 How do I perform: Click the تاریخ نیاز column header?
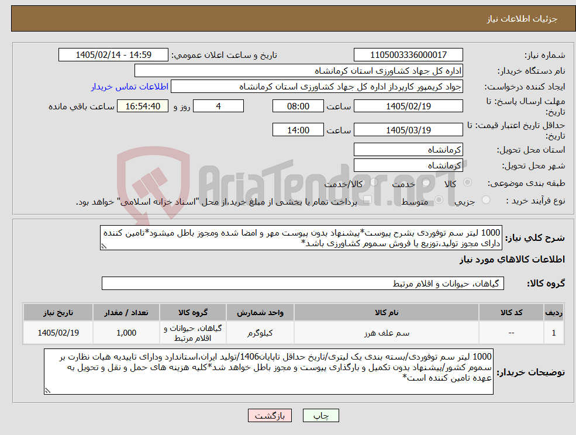pos(58,312)
